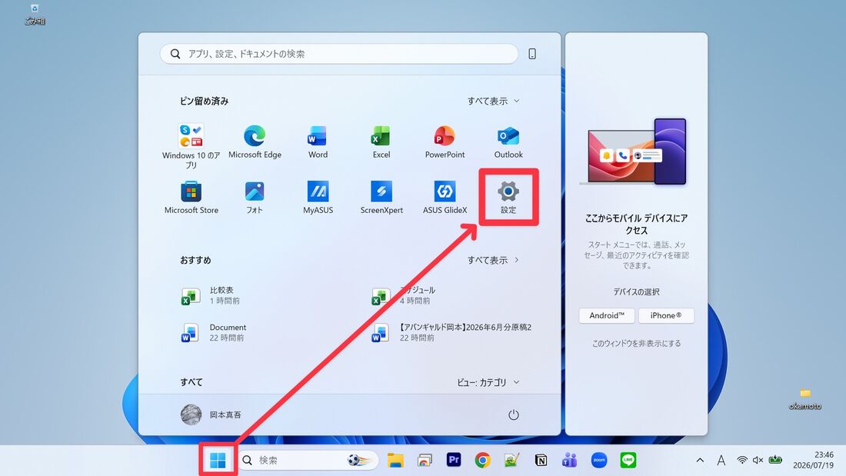Image resolution: width=846 pixels, height=476 pixels.
Task: Click このウィンドウを非表示にする link
Action: (636, 343)
